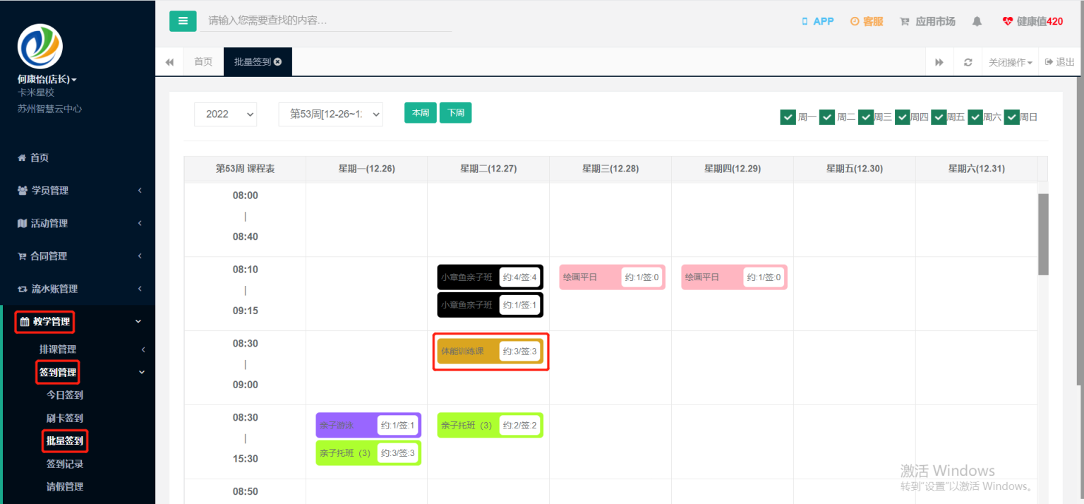Click the 退出 logout link

pyautogui.click(x=1060, y=62)
